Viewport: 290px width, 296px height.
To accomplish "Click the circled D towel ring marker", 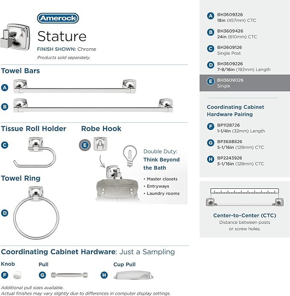I will (x=5, y=213).
